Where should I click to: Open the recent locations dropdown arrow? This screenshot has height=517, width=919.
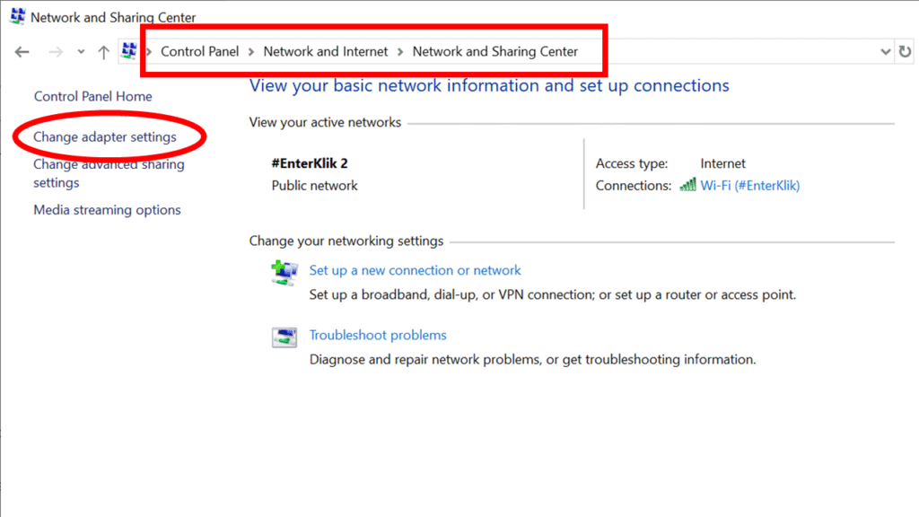pyautogui.click(x=81, y=52)
